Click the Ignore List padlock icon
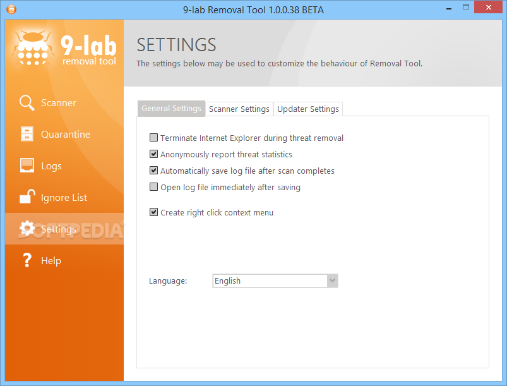This screenshot has width=507, height=386. coord(27,196)
